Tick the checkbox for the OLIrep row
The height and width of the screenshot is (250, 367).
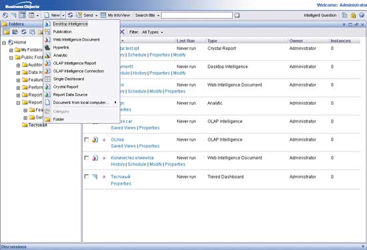86,139
